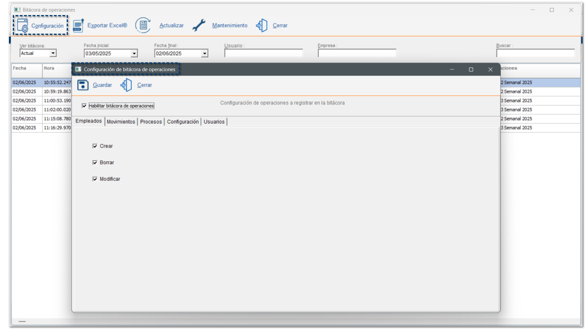Screen dimensions: 586x330
Task: Toggle the Crear checkbox
Action: pos(95,146)
